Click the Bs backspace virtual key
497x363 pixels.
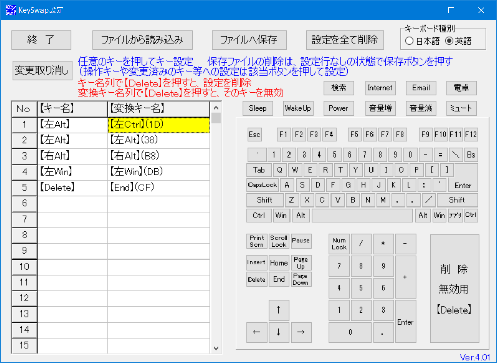point(471,154)
